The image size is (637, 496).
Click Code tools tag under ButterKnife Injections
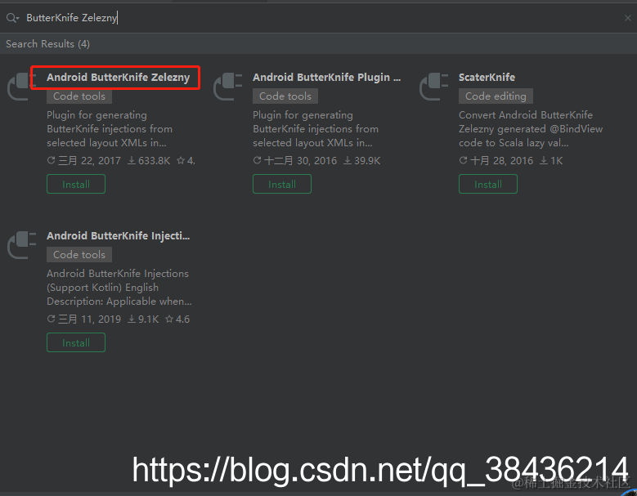point(79,255)
